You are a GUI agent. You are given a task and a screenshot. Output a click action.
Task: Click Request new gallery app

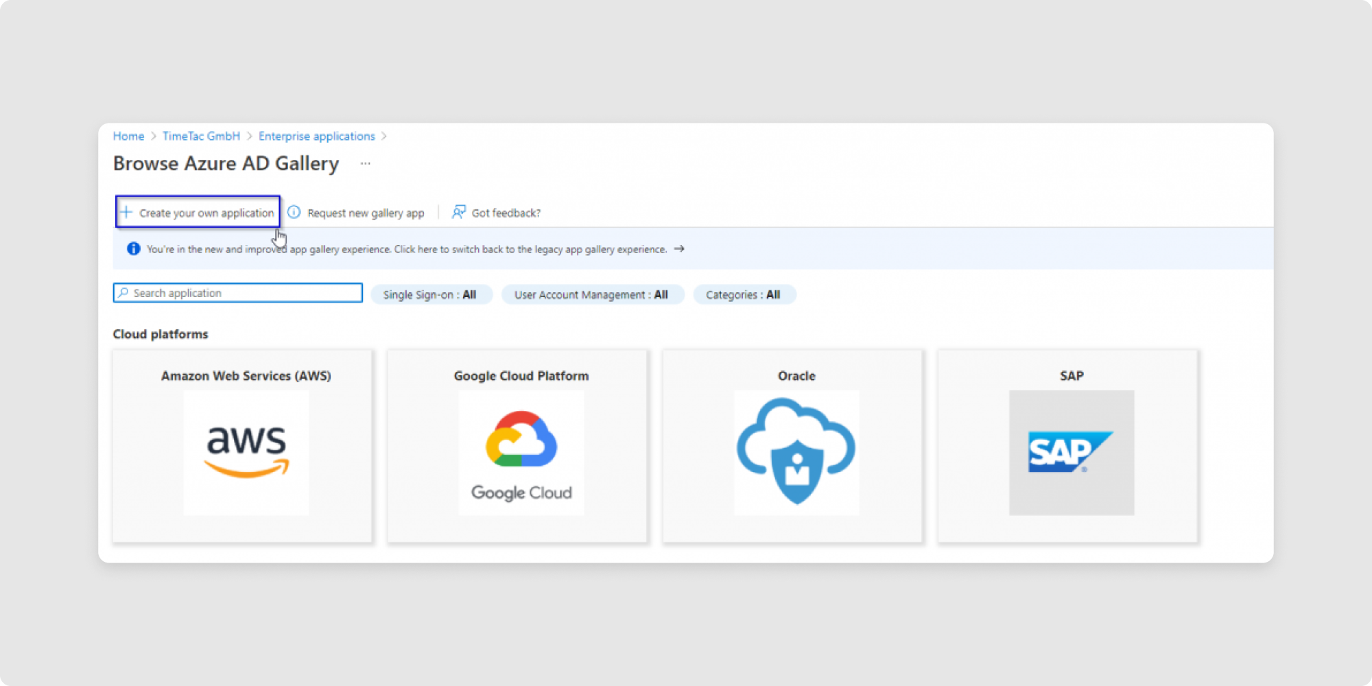click(366, 213)
